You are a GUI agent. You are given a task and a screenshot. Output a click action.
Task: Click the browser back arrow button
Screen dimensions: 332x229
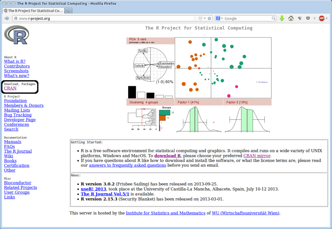[x=6, y=18]
